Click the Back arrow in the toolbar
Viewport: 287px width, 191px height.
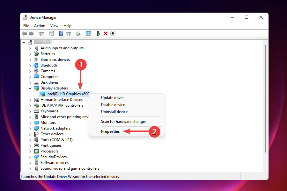pos(24,33)
